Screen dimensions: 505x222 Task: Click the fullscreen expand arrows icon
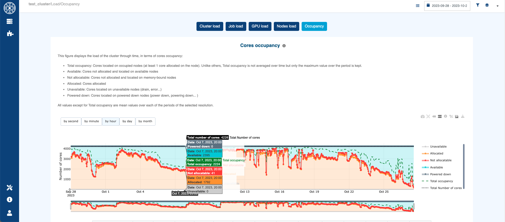pyautogui.click(x=428, y=116)
